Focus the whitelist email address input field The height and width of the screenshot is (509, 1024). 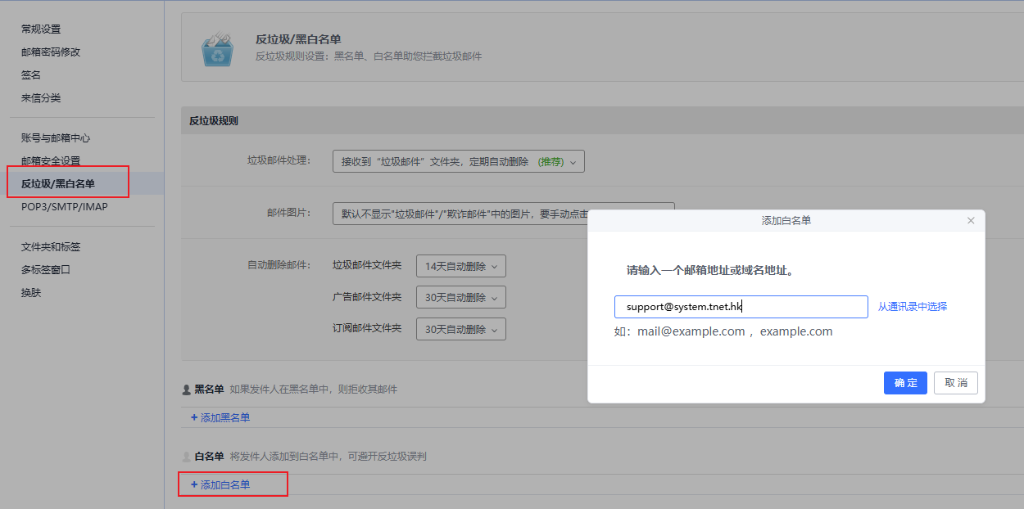point(741,307)
